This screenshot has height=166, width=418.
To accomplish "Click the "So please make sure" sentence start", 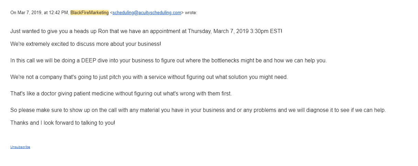I will [x=34, y=110].
